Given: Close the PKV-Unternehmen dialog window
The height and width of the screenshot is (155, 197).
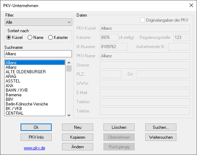Looking at the screenshot, I should tap(191, 5).
